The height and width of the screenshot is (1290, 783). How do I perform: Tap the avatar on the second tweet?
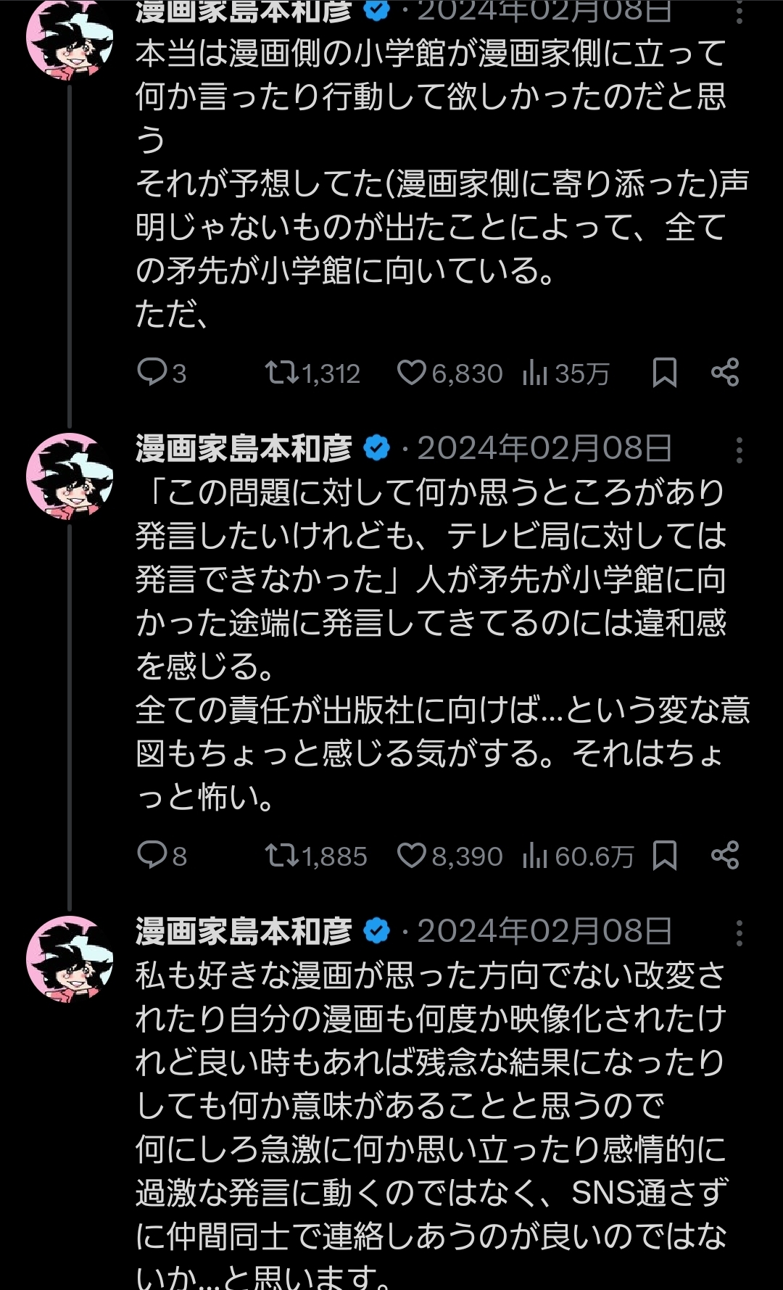coord(70,477)
